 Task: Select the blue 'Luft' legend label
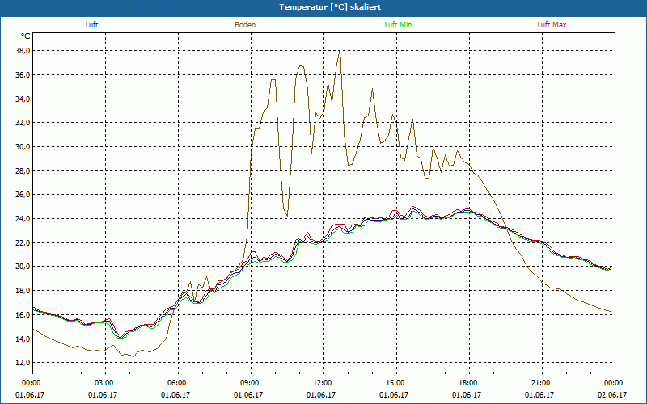click(x=91, y=25)
